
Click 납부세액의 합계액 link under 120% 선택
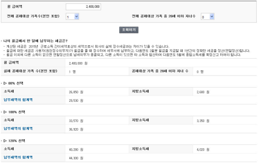pos(18,157)
